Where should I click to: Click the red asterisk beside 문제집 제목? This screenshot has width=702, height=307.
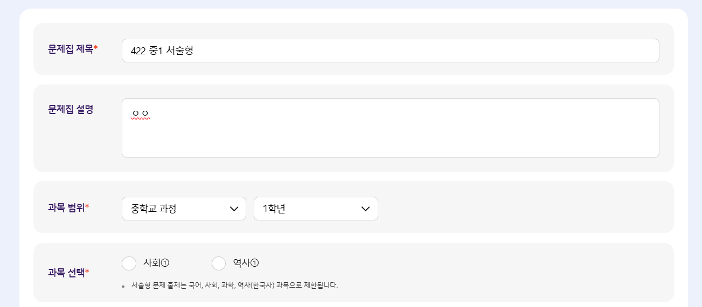[96, 48]
